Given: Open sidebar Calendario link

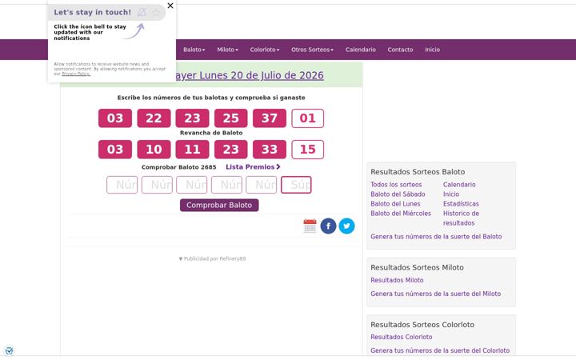Looking at the screenshot, I should pyautogui.click(x=459, y=185).
